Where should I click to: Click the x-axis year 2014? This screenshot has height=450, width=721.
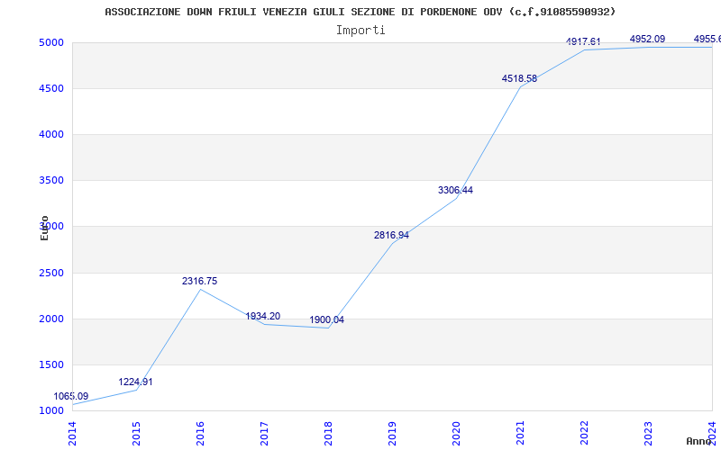72,434
